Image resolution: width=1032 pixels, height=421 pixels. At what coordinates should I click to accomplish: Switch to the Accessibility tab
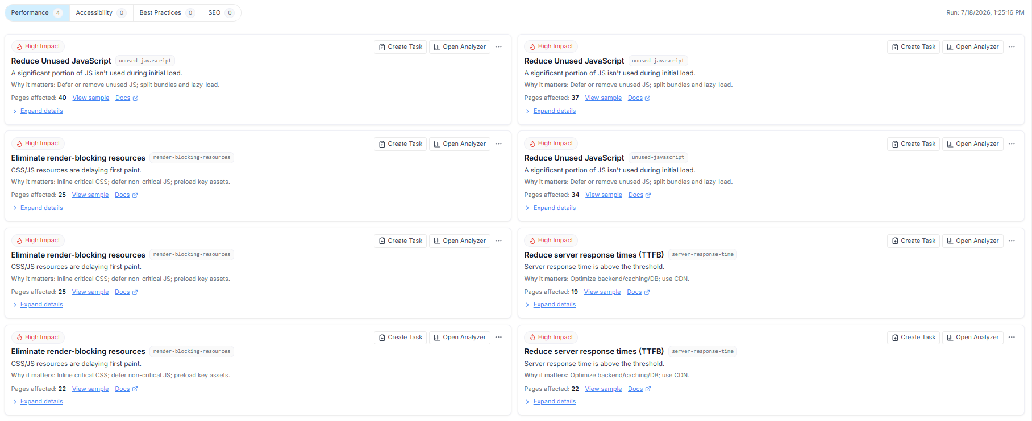(101, 12)
